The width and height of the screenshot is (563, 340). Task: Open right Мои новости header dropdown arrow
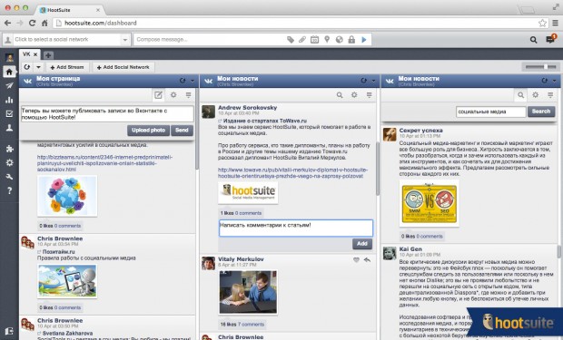pos(555,81)
